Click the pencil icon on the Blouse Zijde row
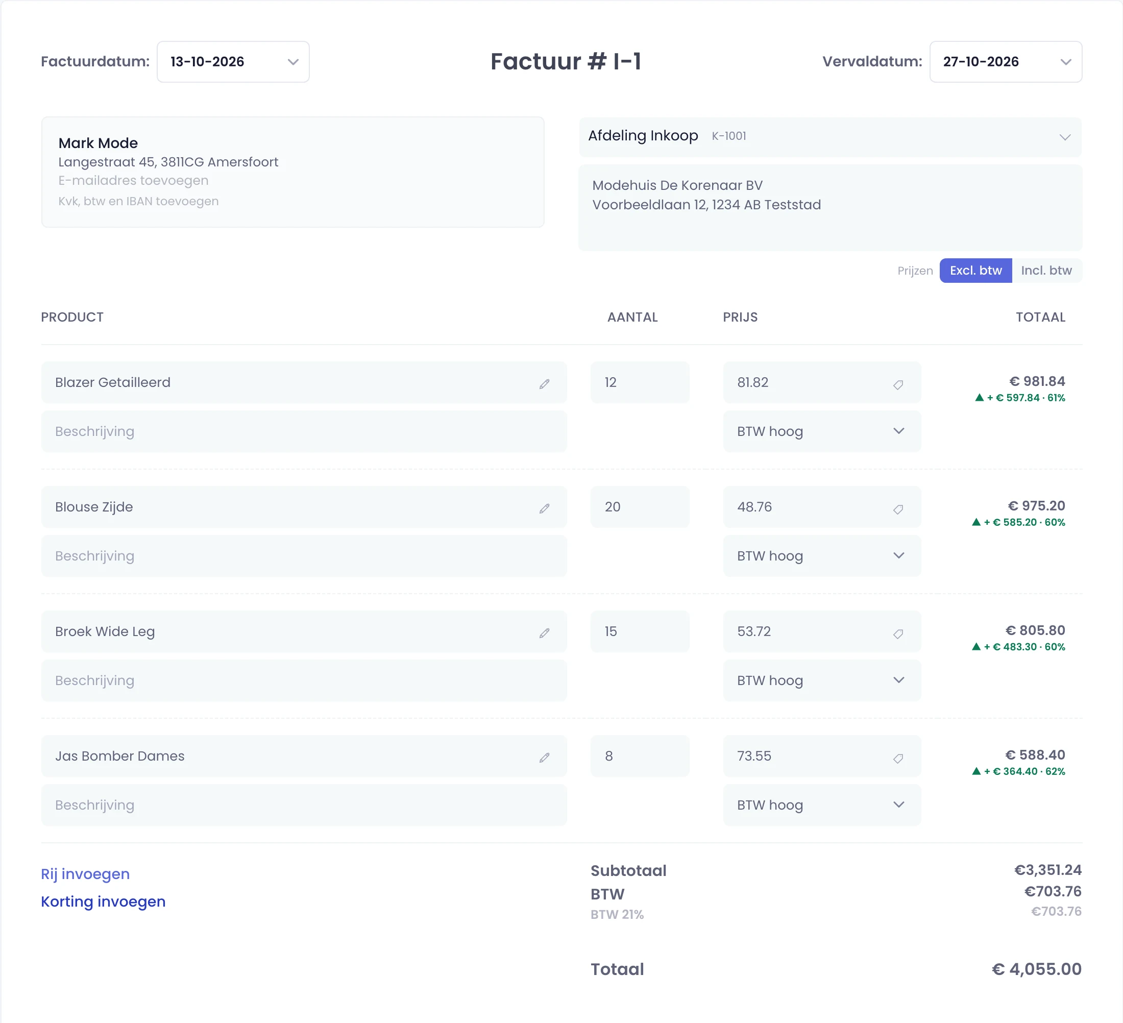Screen dimensions: 1123x1023 tap(544, 508)
